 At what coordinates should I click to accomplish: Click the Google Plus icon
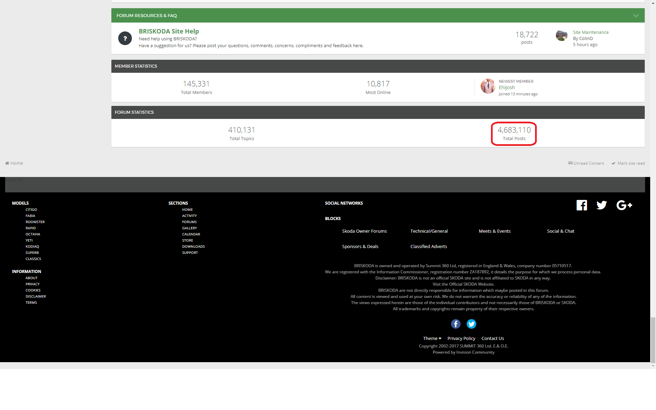pos(624,205)
